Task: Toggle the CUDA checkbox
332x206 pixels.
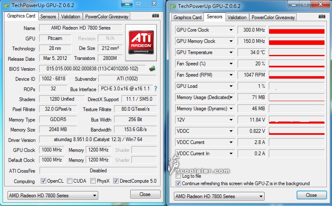Action: pos(69,181)
